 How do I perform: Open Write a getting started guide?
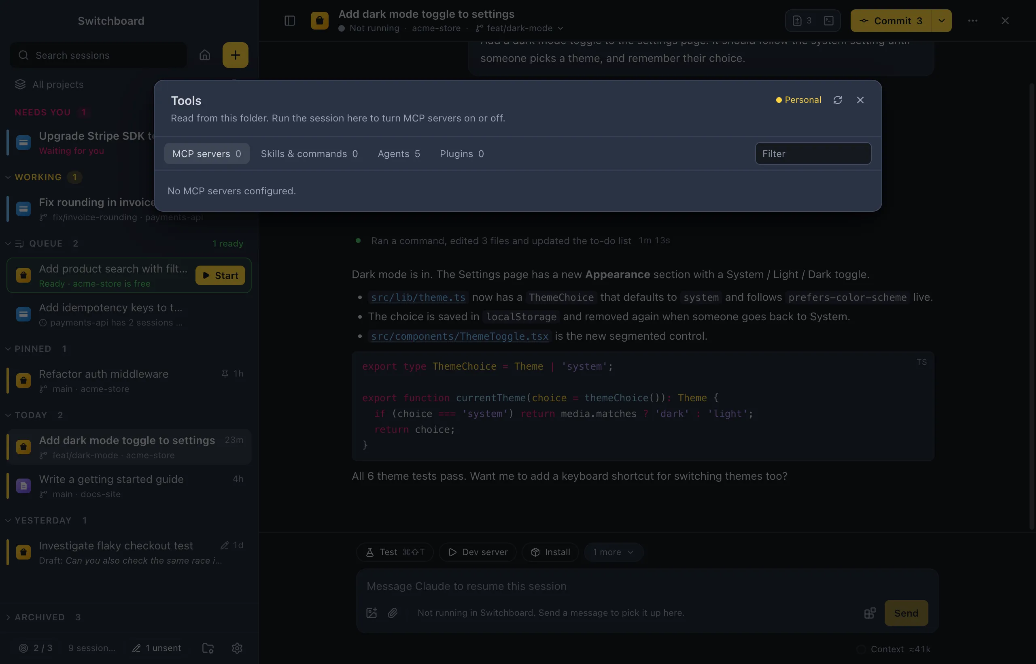click(128, 486)
